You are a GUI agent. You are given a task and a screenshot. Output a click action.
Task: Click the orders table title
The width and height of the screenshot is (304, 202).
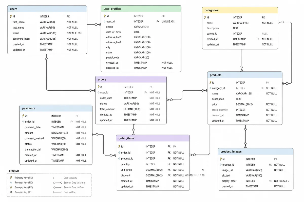point(102,79)
